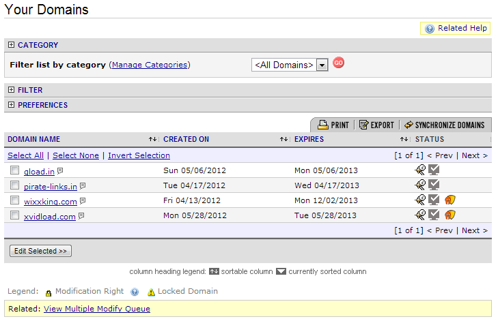
Task: Open the All Domains category dropdown
Action: [322, 65]
